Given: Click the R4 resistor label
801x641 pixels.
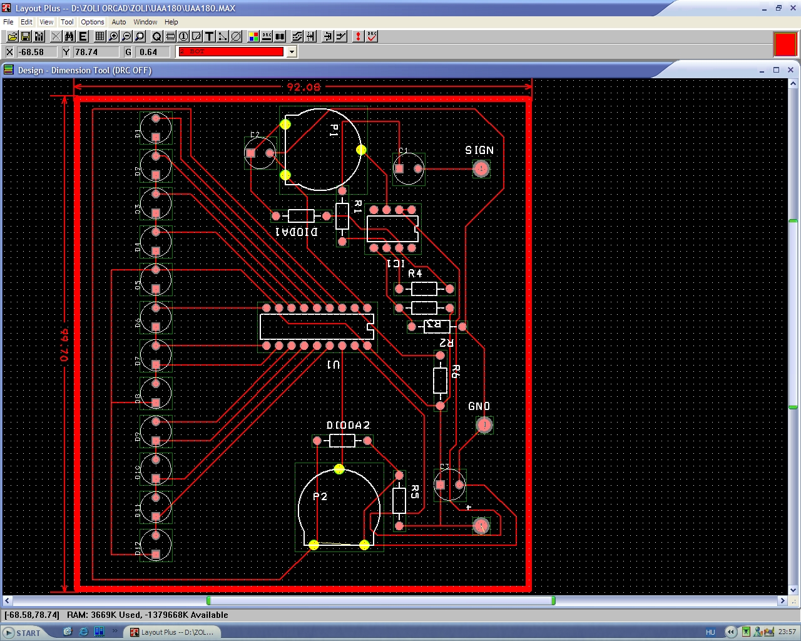Looking at the screenshot, I should pyautogui.click(x=415, y=274).
